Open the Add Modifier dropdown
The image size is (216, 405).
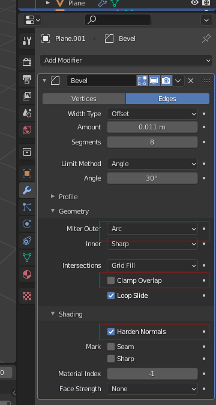click(126, 60)
